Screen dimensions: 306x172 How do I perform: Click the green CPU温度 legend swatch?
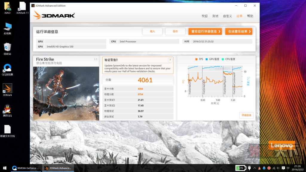coord(223,59)
